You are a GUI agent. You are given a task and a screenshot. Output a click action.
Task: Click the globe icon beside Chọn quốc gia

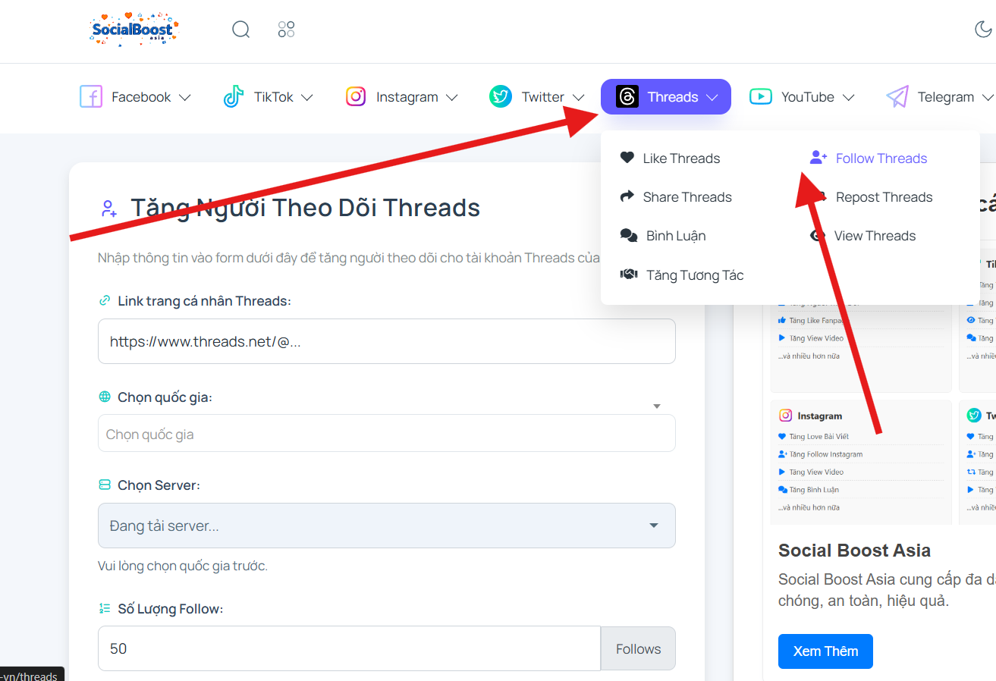pos(105,397)
